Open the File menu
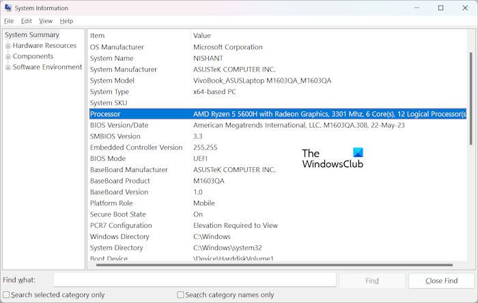Screen dimensions: 478x303 tap(9, 21)
